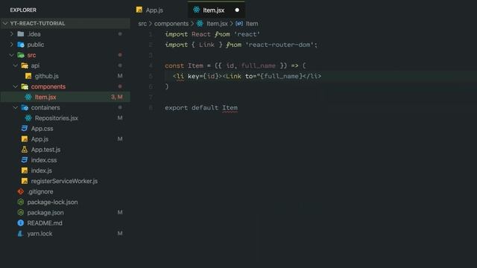Select Item.jsx in the explorer tree
This screenshot has width=477, height=268.
point(45,98)
